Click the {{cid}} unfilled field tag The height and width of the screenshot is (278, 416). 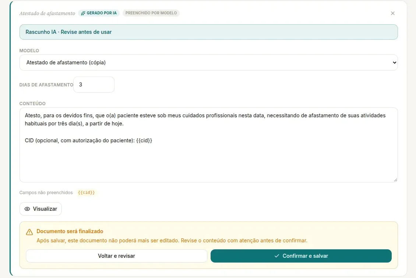pyautogui.click(x=86, y=193)
